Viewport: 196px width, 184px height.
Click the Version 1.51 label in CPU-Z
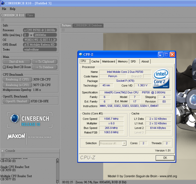163,151
